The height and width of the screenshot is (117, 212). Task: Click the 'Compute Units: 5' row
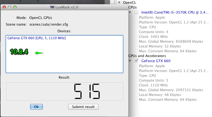click(x=154, y=80)
